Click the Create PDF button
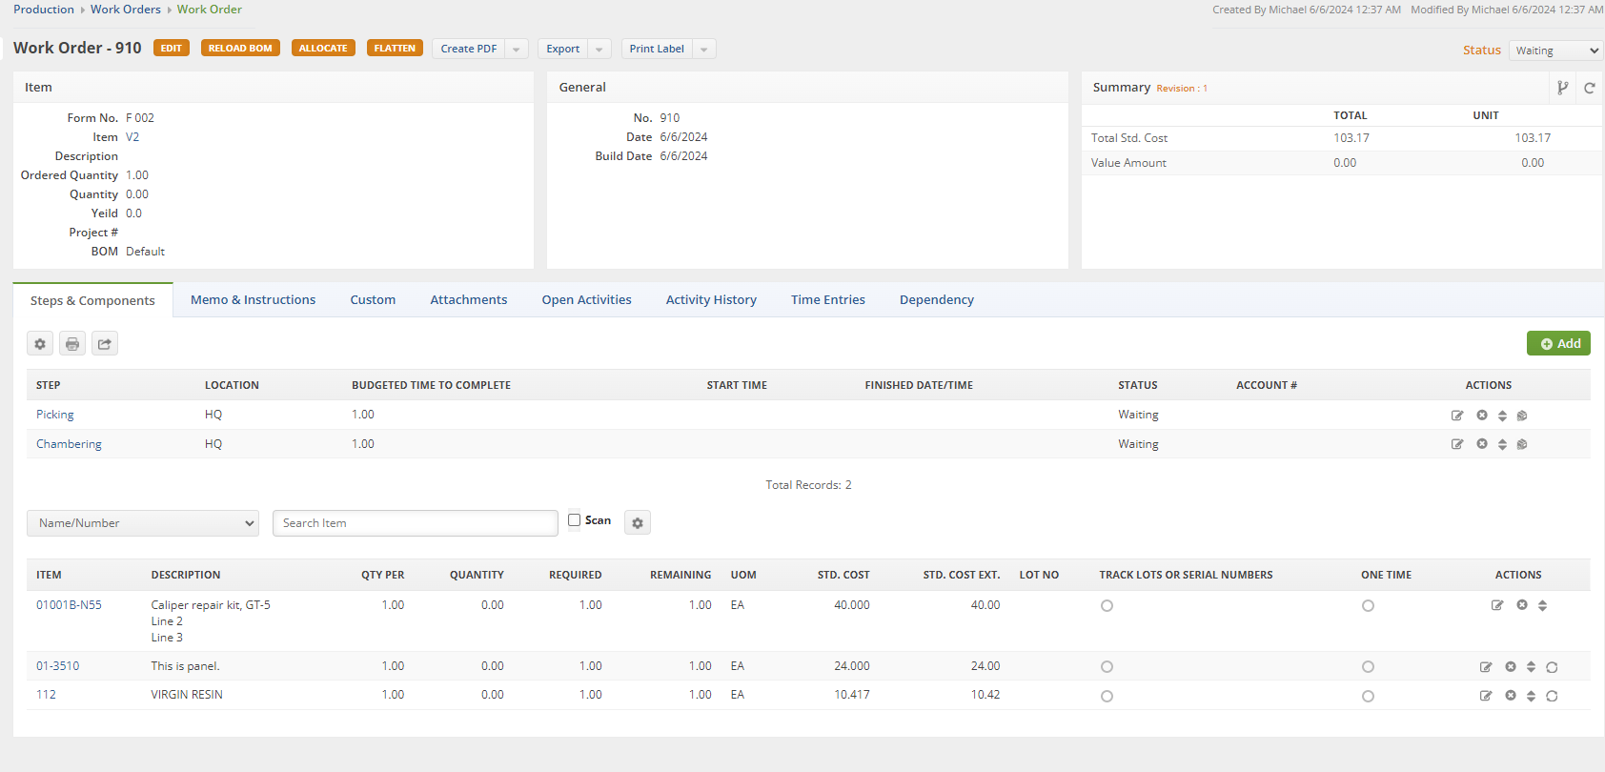The height and width of the screenshot is (772, 1605). (x=469, y=49)
